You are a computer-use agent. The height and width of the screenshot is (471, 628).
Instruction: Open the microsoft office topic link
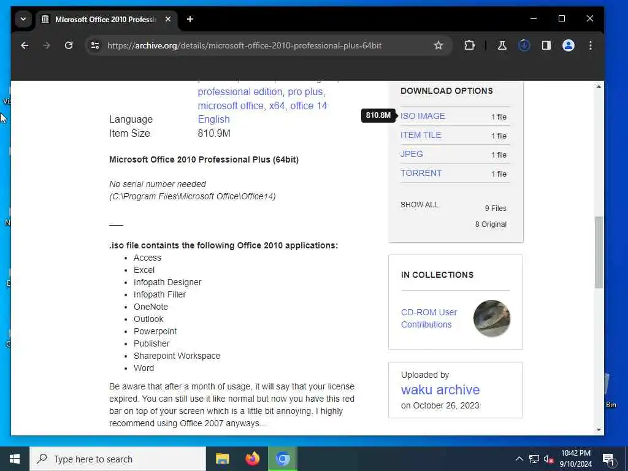(x=231, y=105)
